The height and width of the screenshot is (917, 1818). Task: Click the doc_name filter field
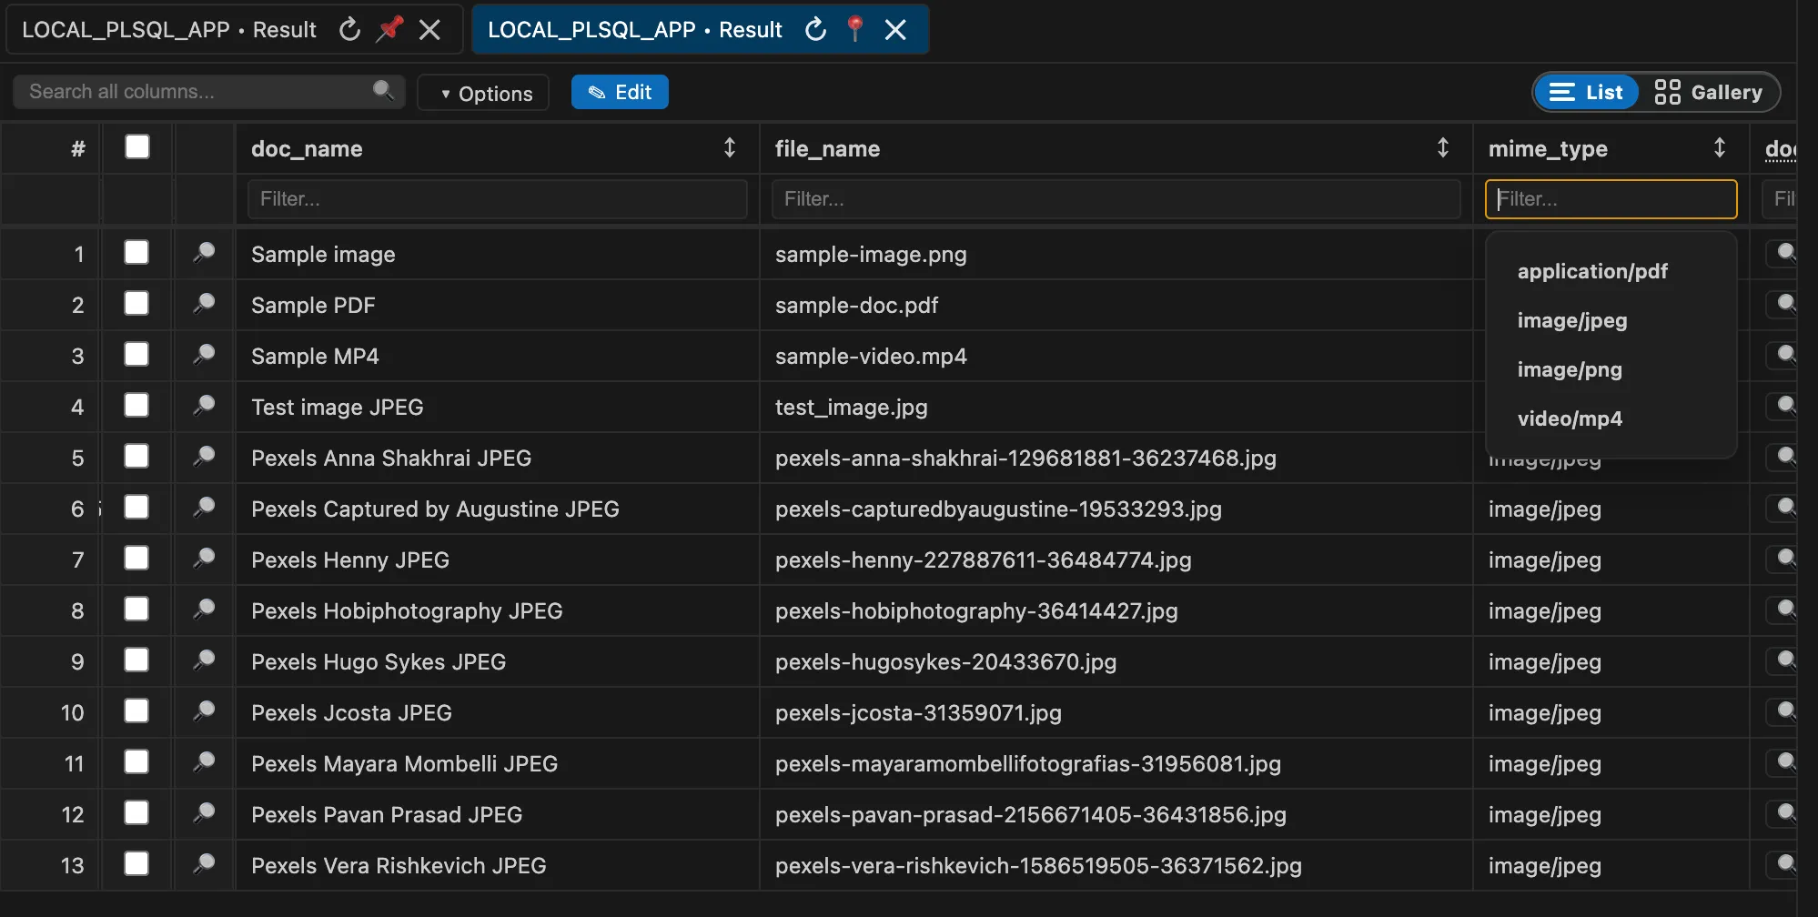498,198
